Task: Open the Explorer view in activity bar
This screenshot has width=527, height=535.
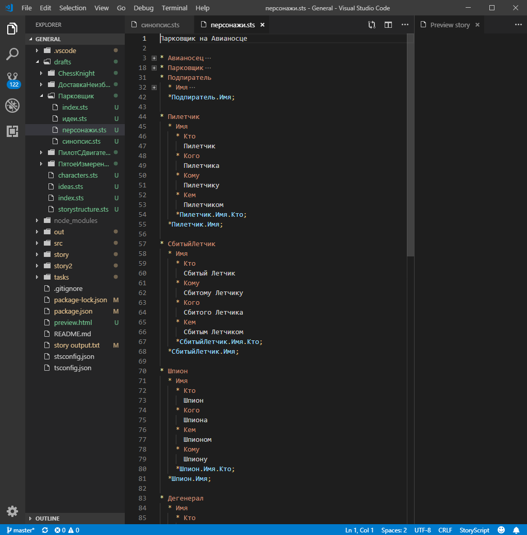Action: click(12, 29)
